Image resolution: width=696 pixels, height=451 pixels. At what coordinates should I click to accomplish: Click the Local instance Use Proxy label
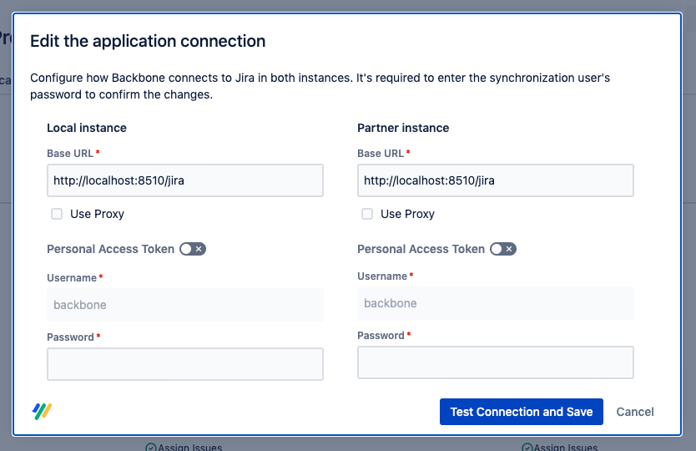click(x=97, y=214)
